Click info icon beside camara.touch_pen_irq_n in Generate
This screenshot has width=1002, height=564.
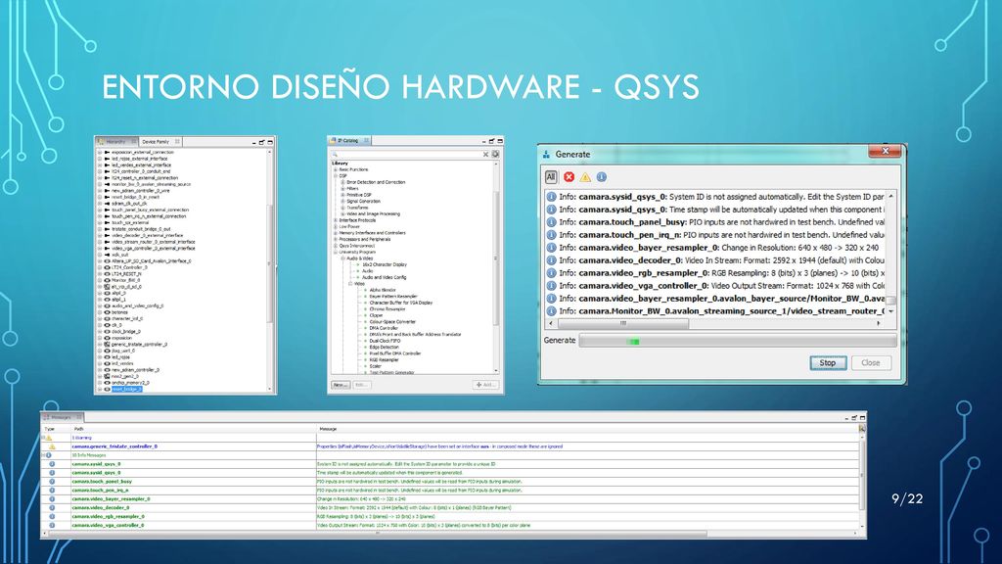(551, 235)
